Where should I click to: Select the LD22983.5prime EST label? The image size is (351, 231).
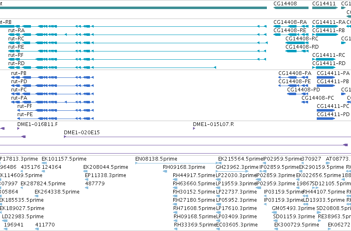click(x=23, y=217)
